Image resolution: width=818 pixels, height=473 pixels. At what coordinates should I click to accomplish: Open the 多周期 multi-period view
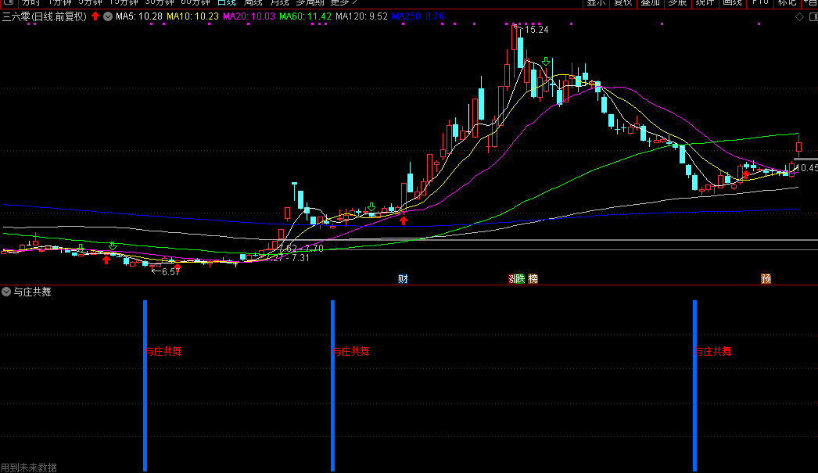[310, 2]
